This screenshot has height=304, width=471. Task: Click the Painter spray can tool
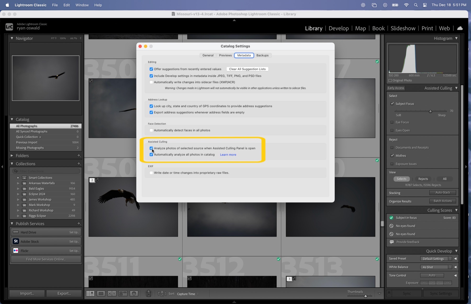[x=149, y=294]
